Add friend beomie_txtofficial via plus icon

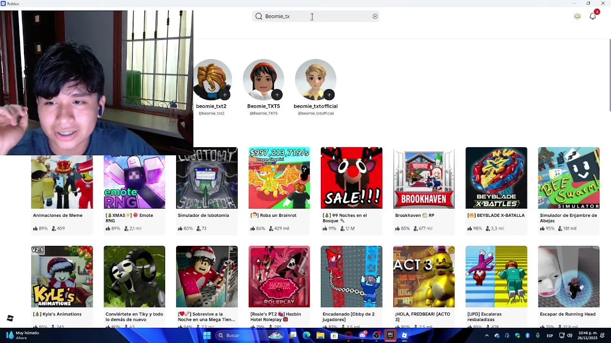click(x=329, y=95)
